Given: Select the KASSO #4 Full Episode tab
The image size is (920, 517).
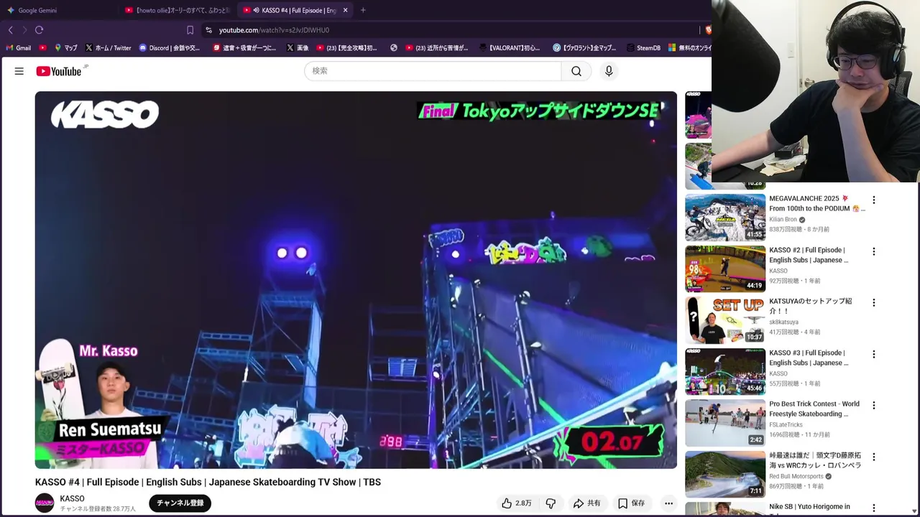Looking at the screenshot, I should coord(295,10).
